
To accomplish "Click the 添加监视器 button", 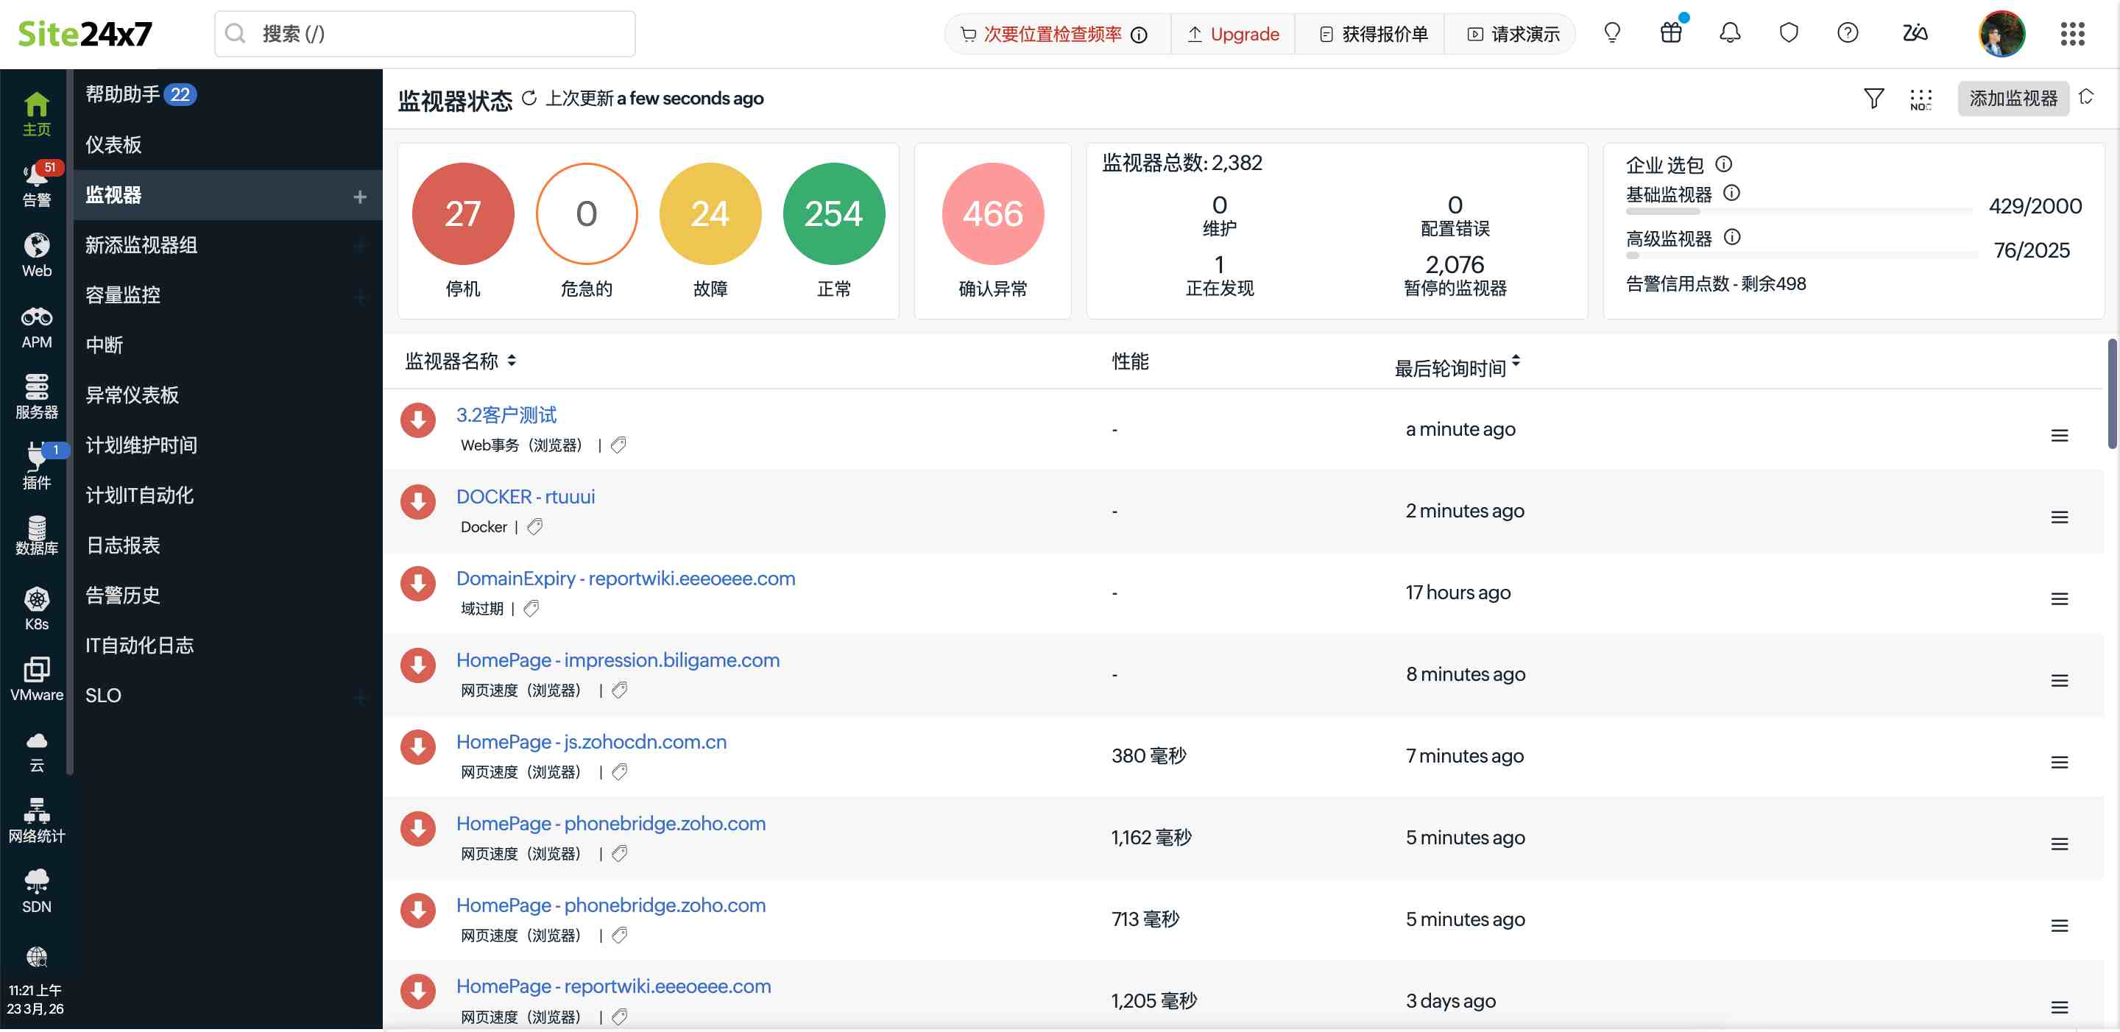I will coord(2013,98).
